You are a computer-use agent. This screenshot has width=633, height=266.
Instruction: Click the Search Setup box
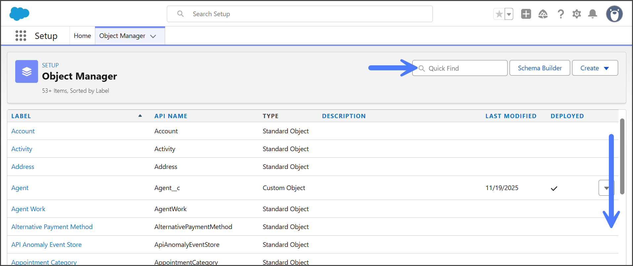[x=299, y=14]
